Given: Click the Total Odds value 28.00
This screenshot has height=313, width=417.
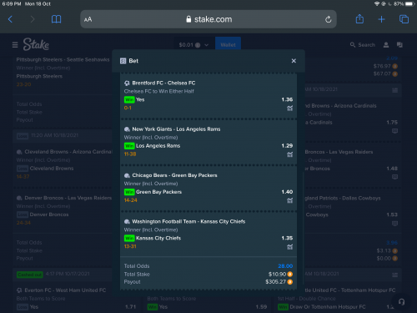Looking at the screenshot, I should (x=285, y=266).
